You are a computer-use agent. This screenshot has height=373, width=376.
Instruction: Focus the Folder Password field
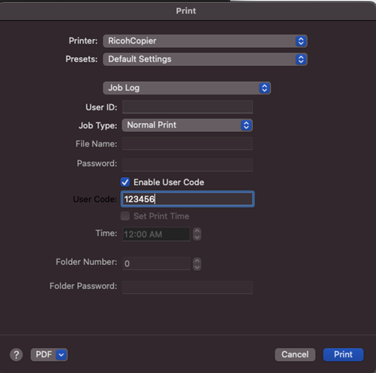point(188,287)
